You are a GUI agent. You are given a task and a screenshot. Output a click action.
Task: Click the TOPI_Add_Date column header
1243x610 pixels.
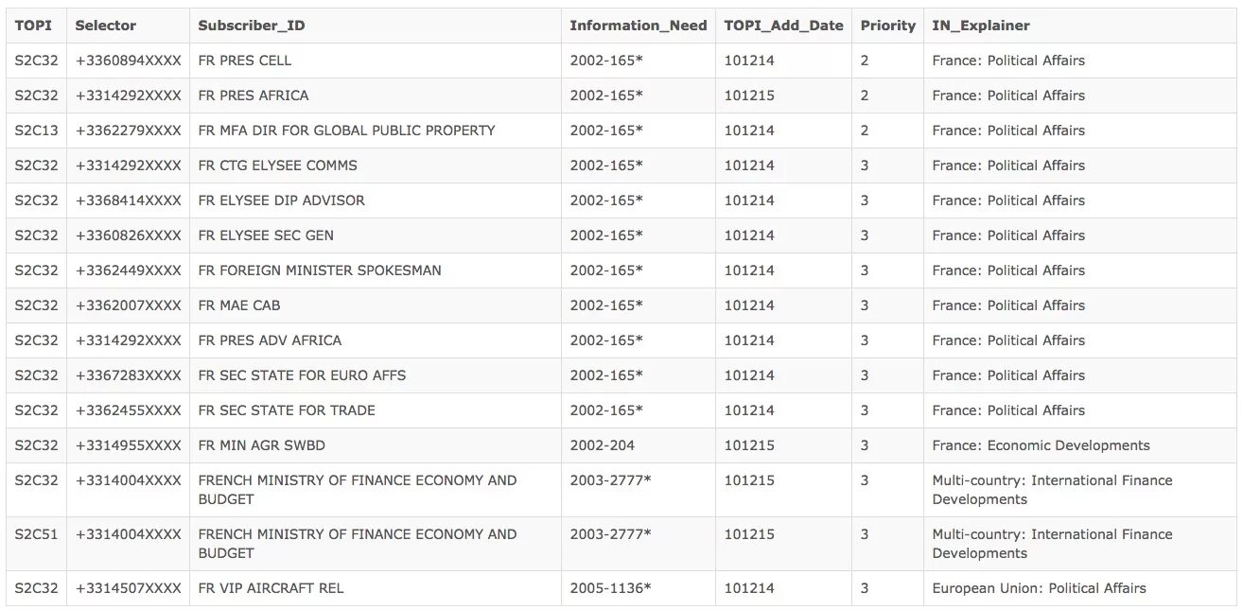pos(783,26)
